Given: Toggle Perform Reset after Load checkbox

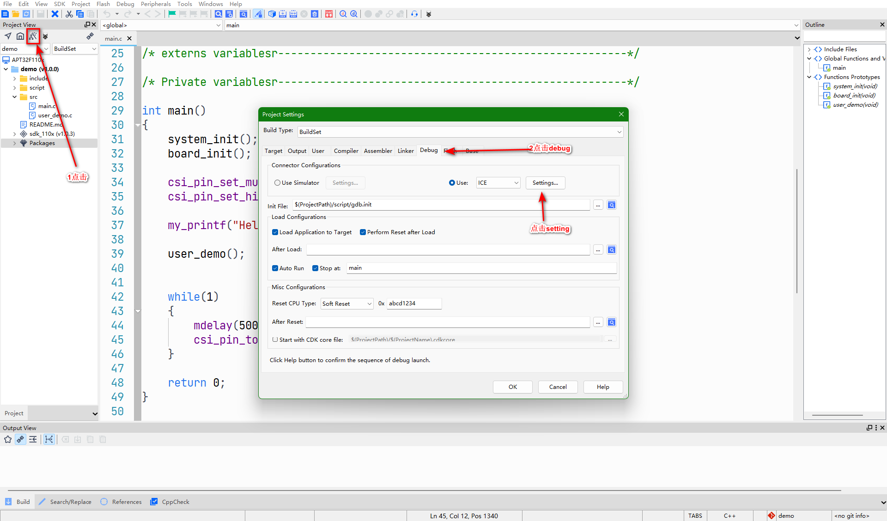Looking at the screenshot, I should tap(363, 232).
